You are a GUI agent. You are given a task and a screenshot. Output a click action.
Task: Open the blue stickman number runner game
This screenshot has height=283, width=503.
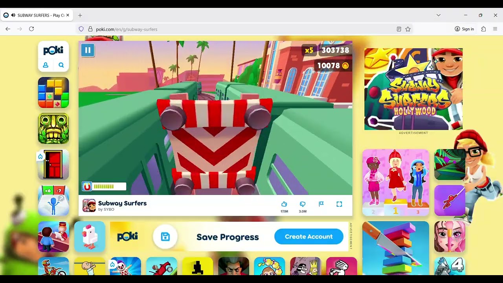click(53, 200)
